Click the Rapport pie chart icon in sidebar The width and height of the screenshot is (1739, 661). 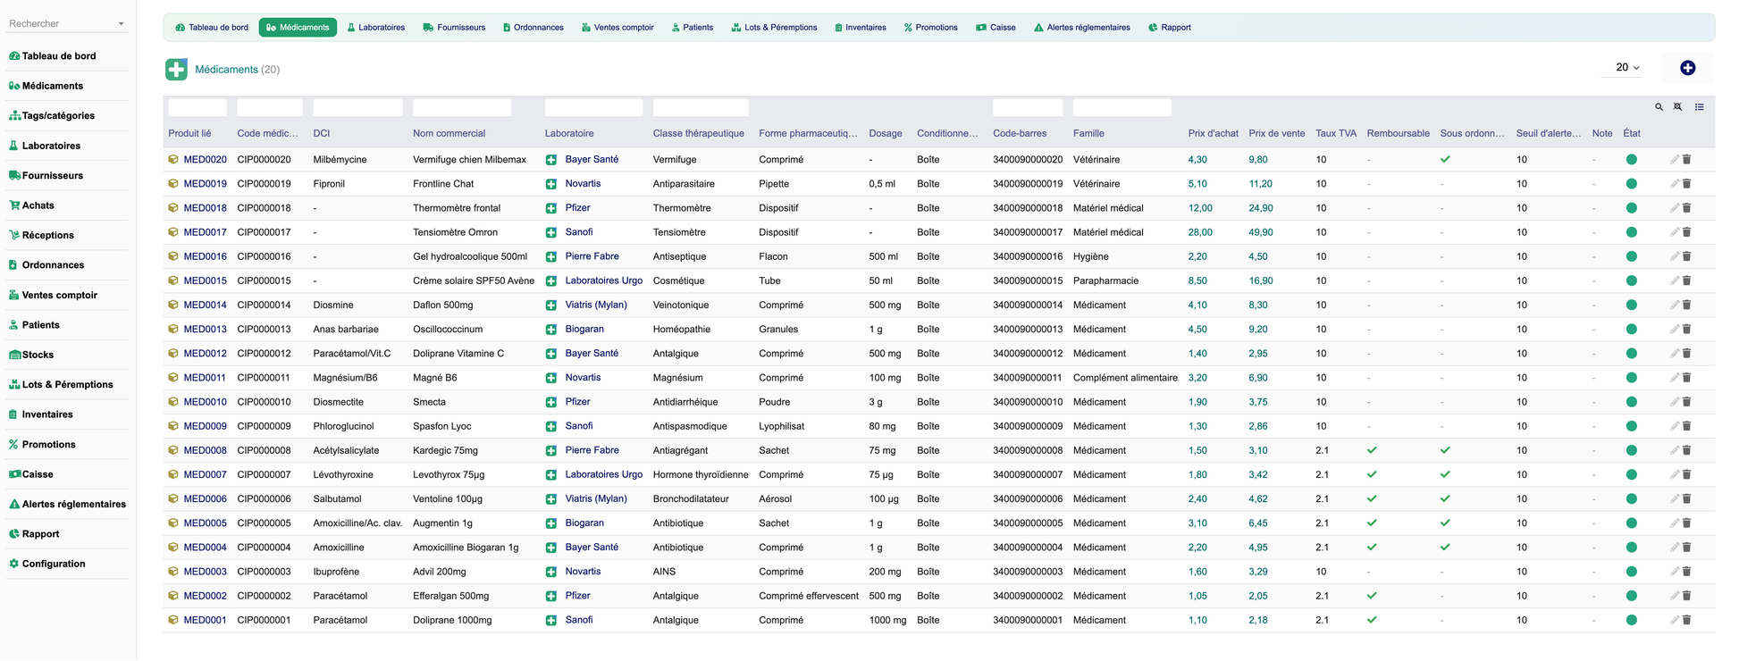pos(14,534)
